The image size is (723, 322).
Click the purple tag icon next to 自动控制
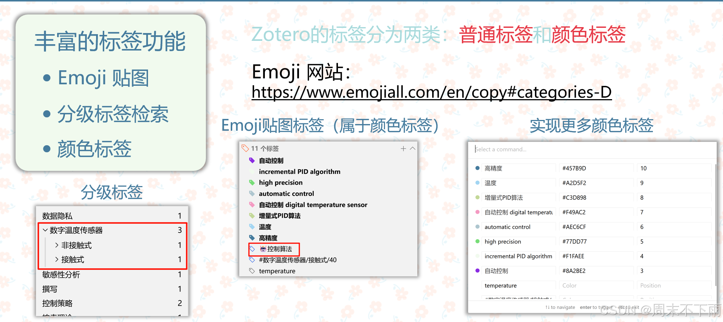tap(252, 160)
